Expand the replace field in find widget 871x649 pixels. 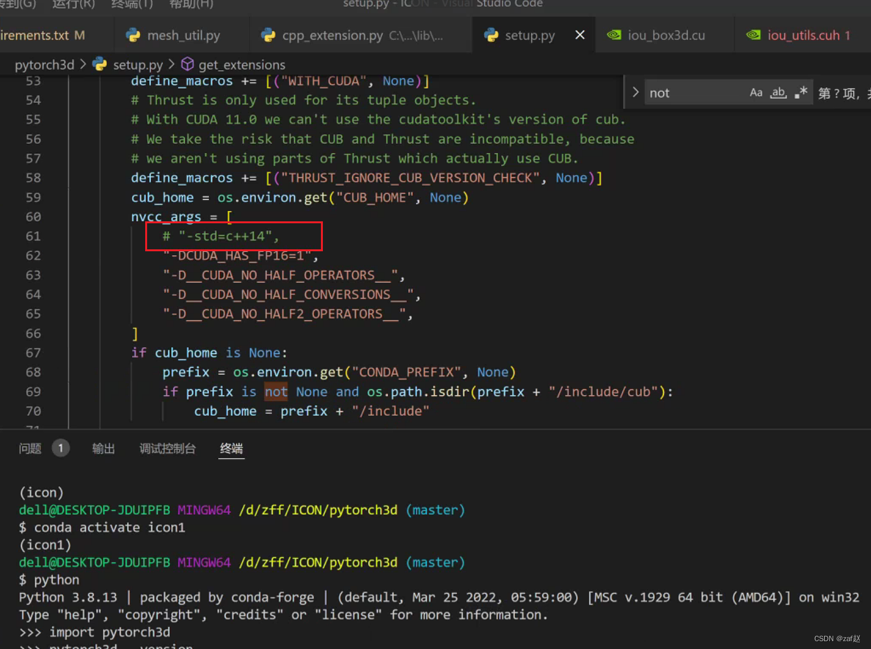tap(635, 92)
